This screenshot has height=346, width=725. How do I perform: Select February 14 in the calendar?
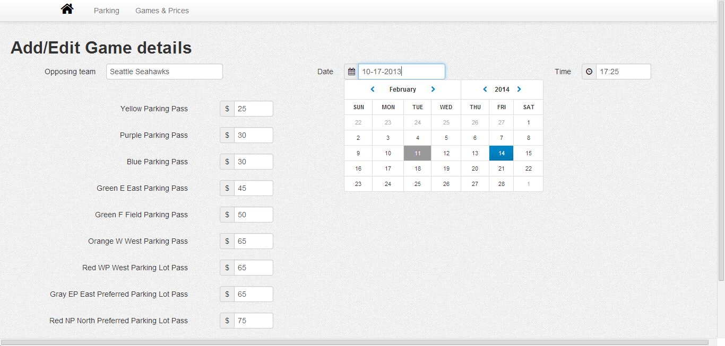click(x=501, y=153)
